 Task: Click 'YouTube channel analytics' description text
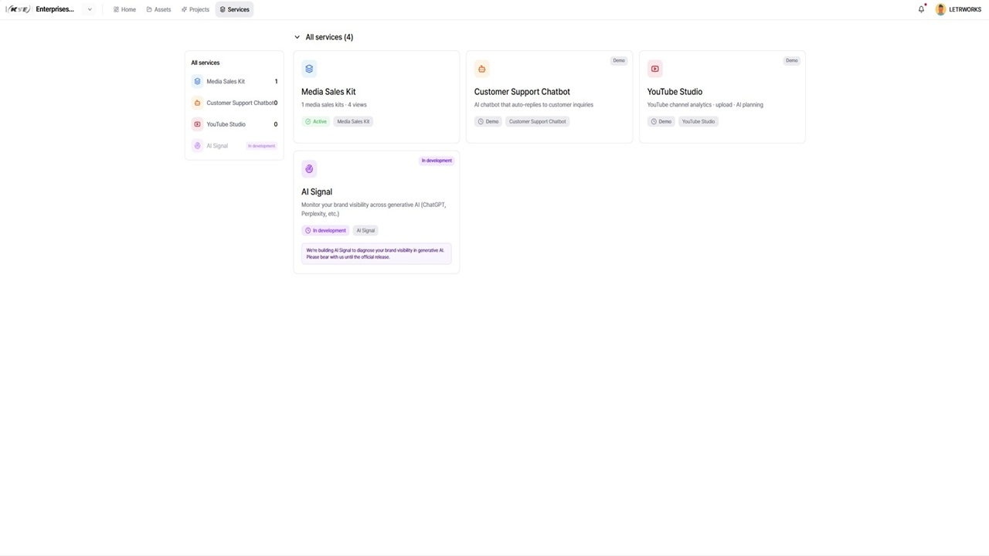click(705, 105)
